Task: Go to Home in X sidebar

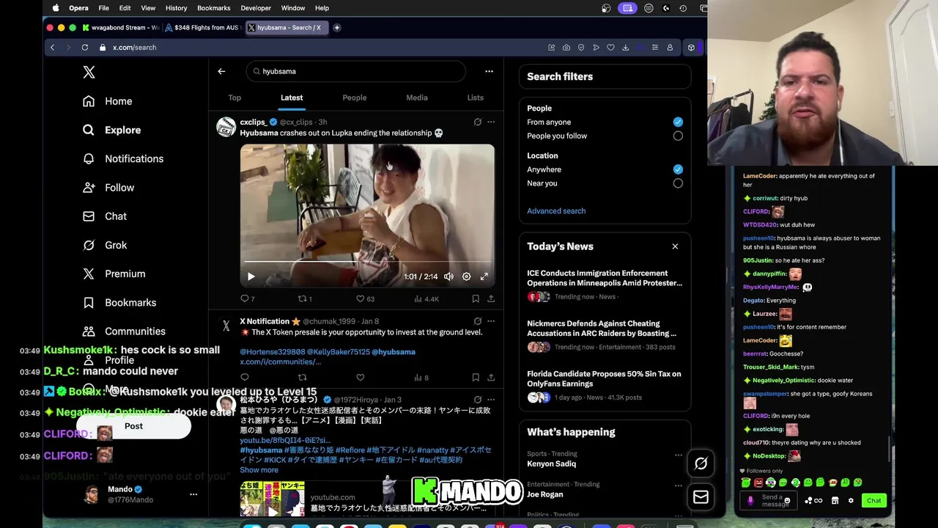Action: [108, 101]
